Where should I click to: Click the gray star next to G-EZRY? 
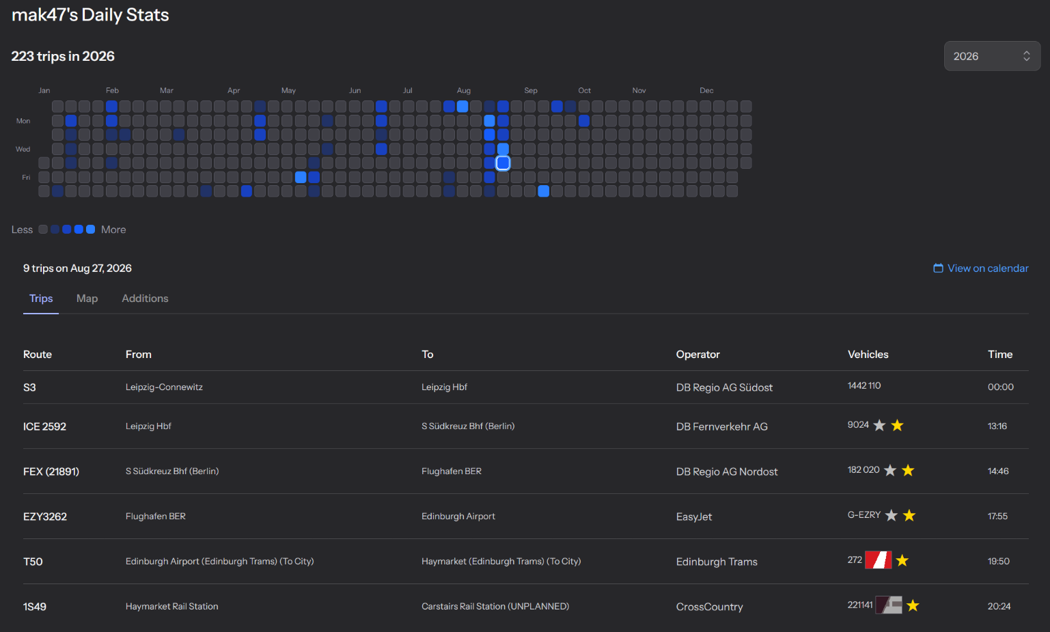pos(892,516)
